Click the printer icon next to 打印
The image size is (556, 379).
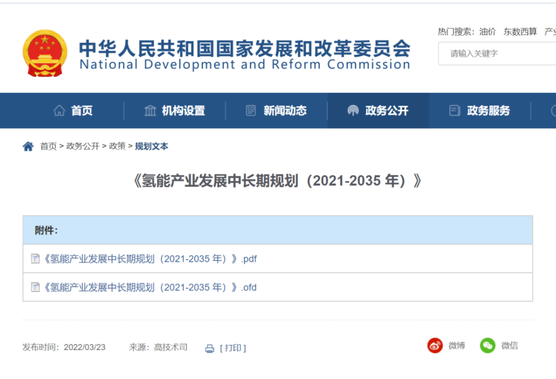pyautogui.click(x=209, y=348)
